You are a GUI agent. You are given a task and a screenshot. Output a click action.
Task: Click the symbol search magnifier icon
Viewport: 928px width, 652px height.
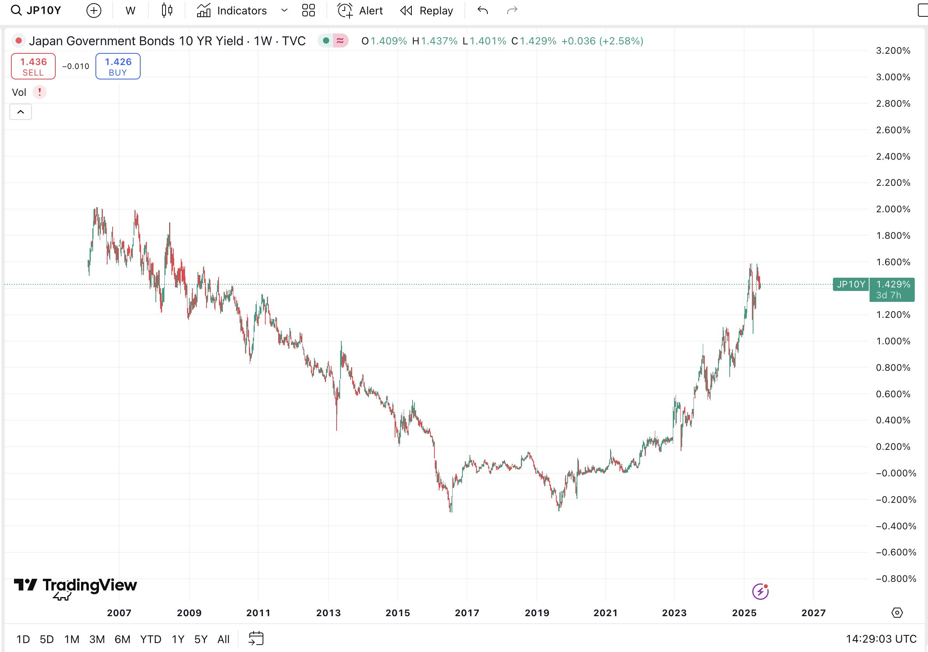(16, 11)
